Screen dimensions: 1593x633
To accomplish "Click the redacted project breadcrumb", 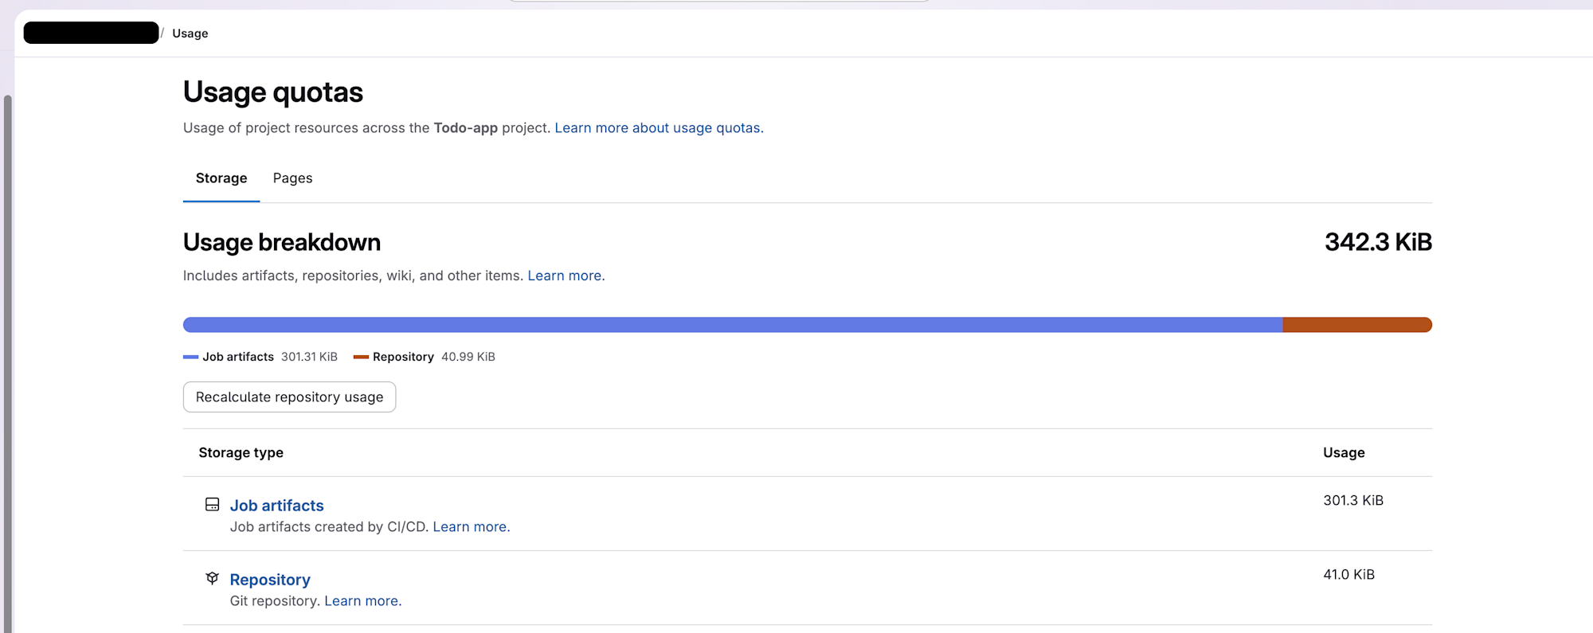I will (91, 33).
